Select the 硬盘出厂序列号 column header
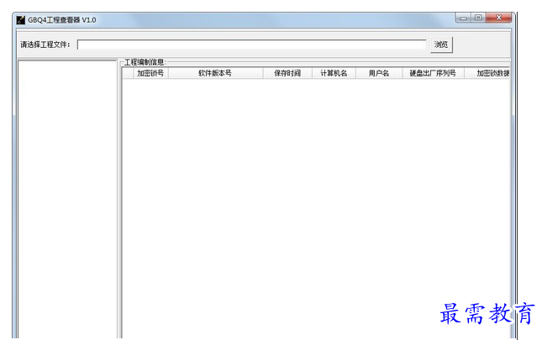 click(x=433, y=73)
